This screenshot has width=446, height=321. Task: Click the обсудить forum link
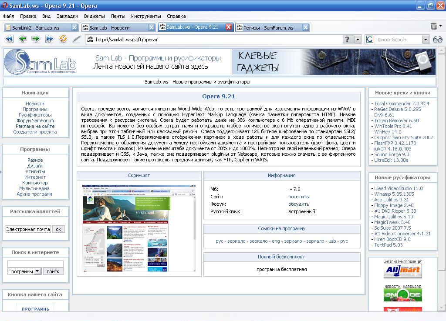coord(299,204)
